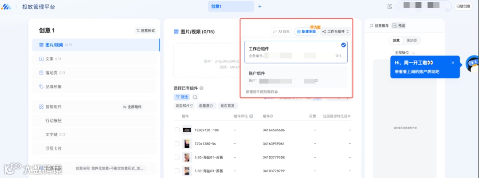Click the 图片/视频 section heading icon
479x178 pixels.
176,32
